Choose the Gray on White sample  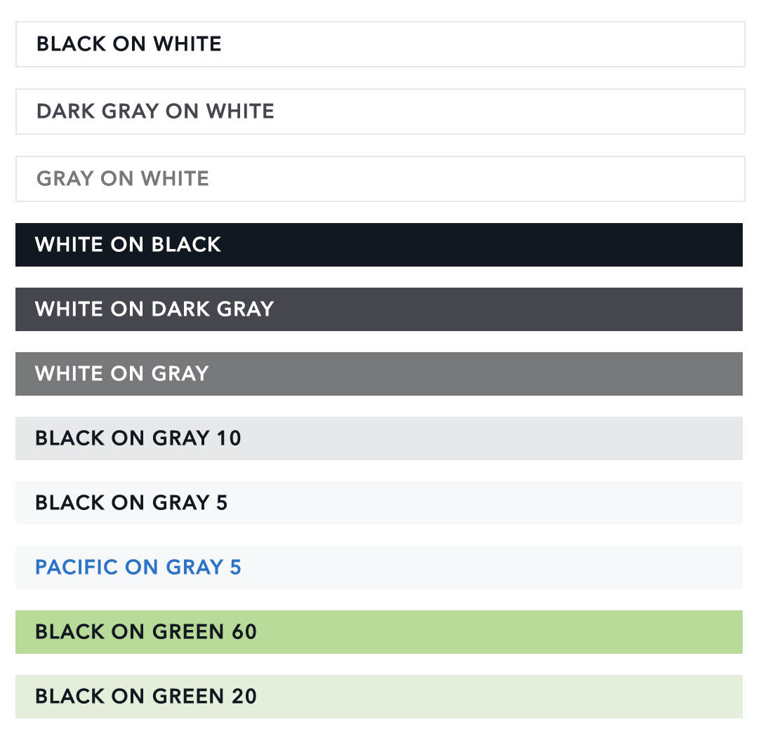380,179
